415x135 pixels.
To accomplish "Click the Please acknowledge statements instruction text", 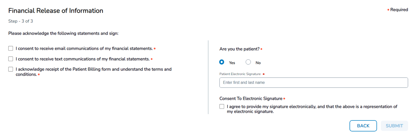I will coord(63,33).
